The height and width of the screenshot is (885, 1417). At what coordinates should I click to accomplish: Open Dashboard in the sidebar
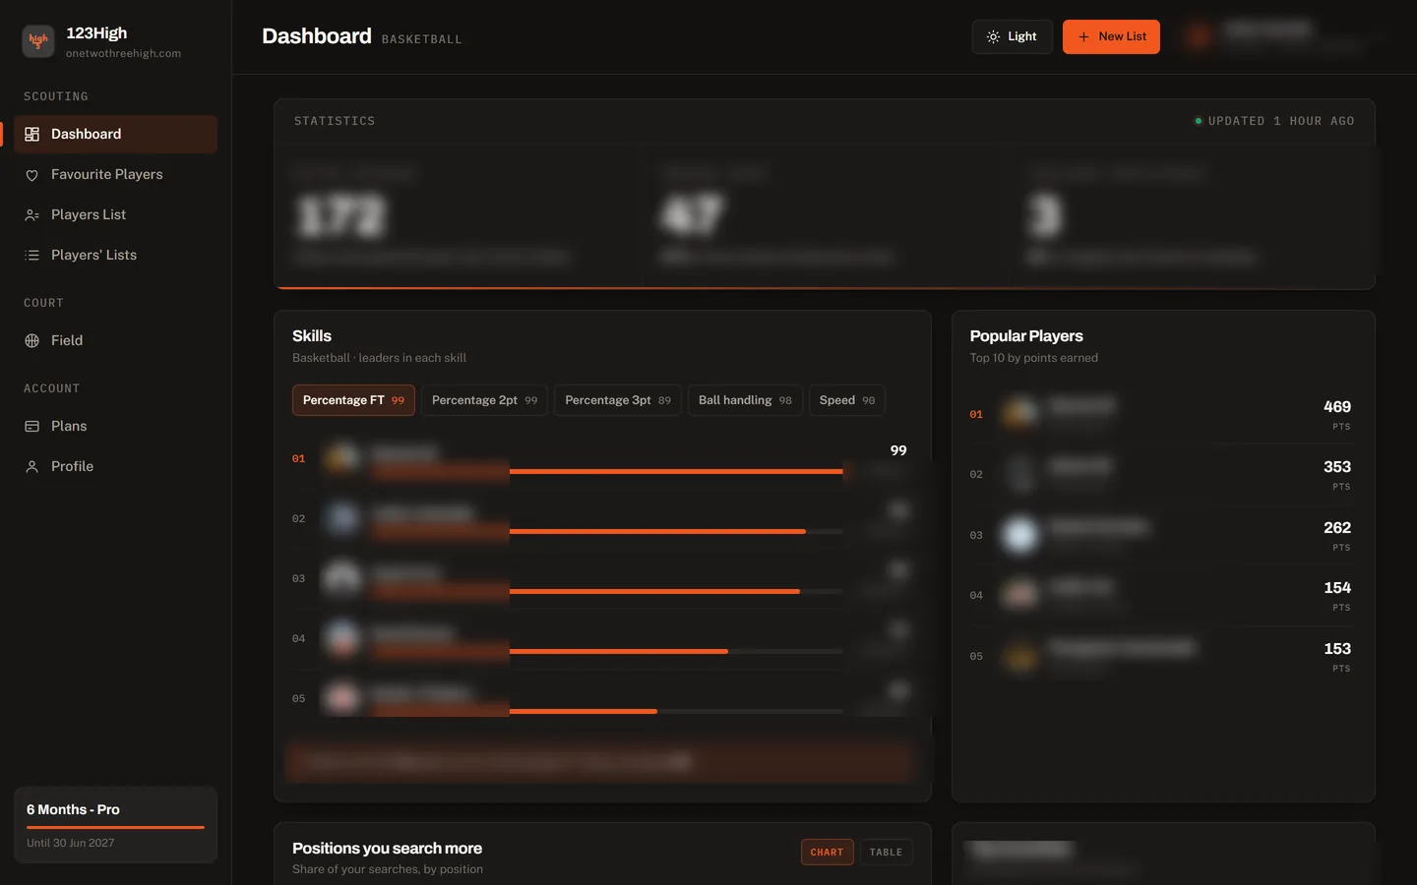(115, 134)
